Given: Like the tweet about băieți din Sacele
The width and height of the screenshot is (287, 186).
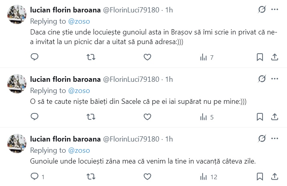Looking at the screenshot, I should [147, 117].
